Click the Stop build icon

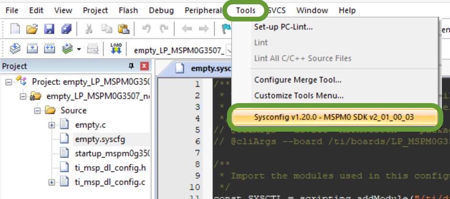(92, 49)
